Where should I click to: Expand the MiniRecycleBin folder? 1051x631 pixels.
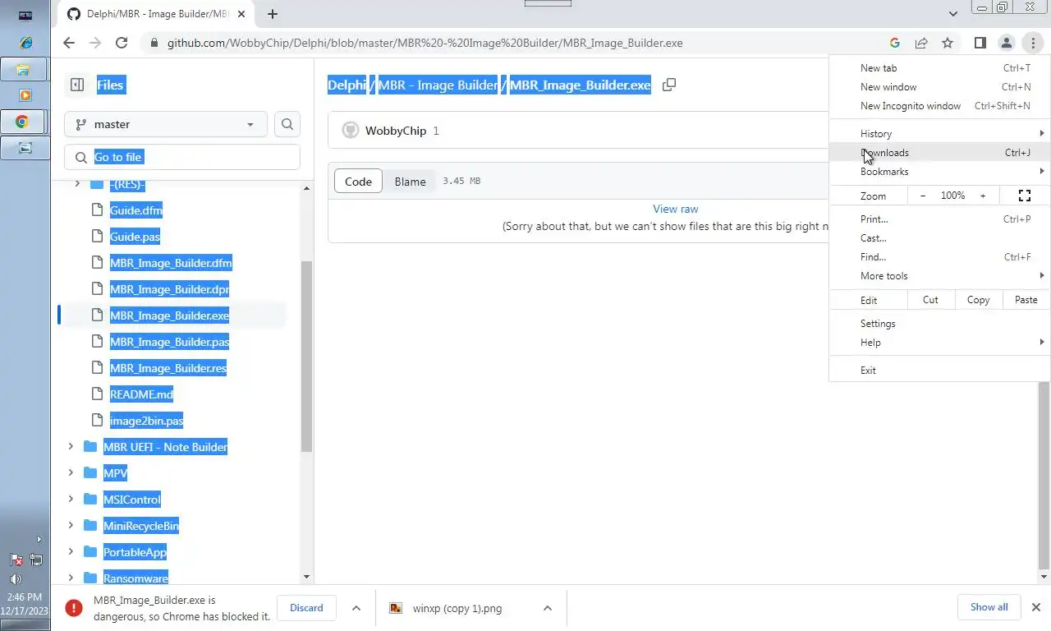(x=71, y=526)
